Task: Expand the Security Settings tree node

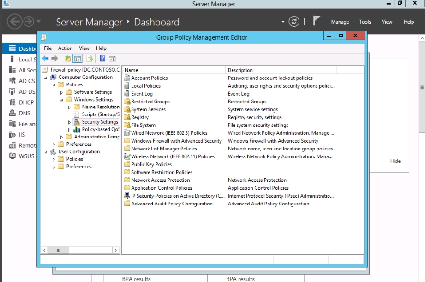Action: tap(69, 122)
